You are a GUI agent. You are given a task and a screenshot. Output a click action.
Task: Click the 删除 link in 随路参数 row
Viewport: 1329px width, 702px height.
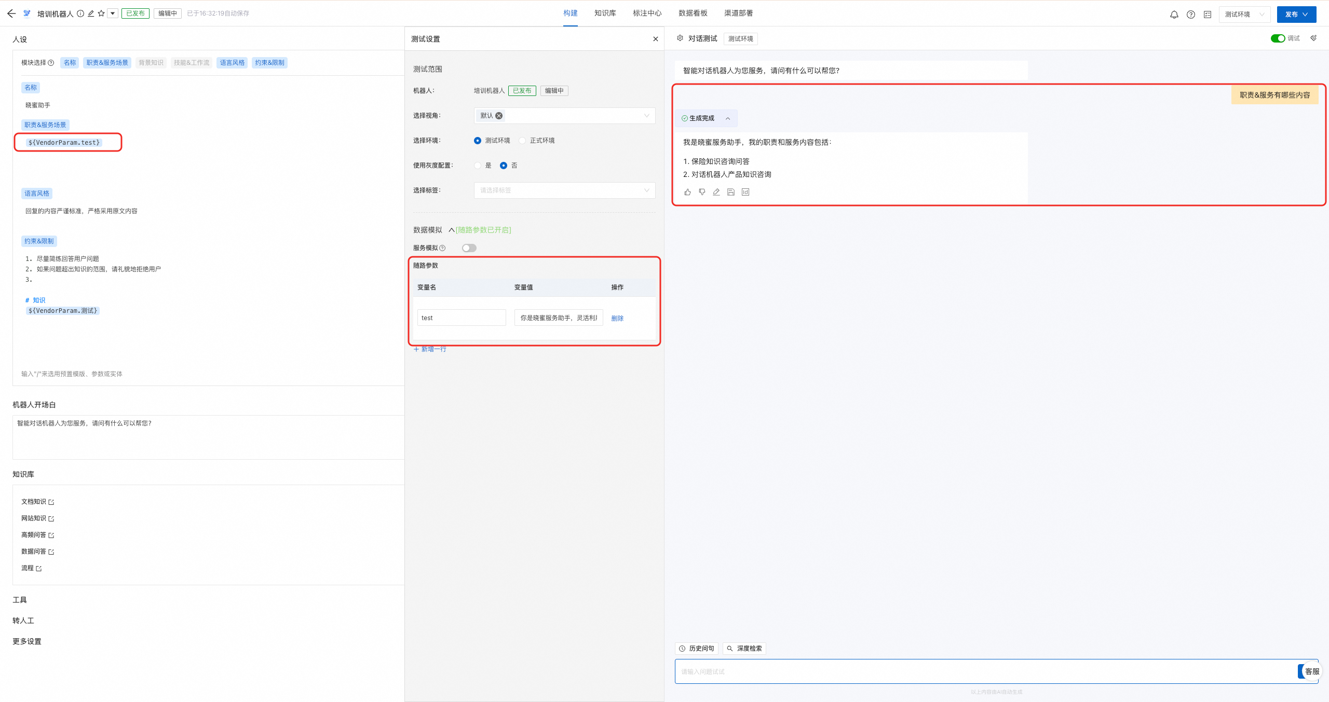617,319
